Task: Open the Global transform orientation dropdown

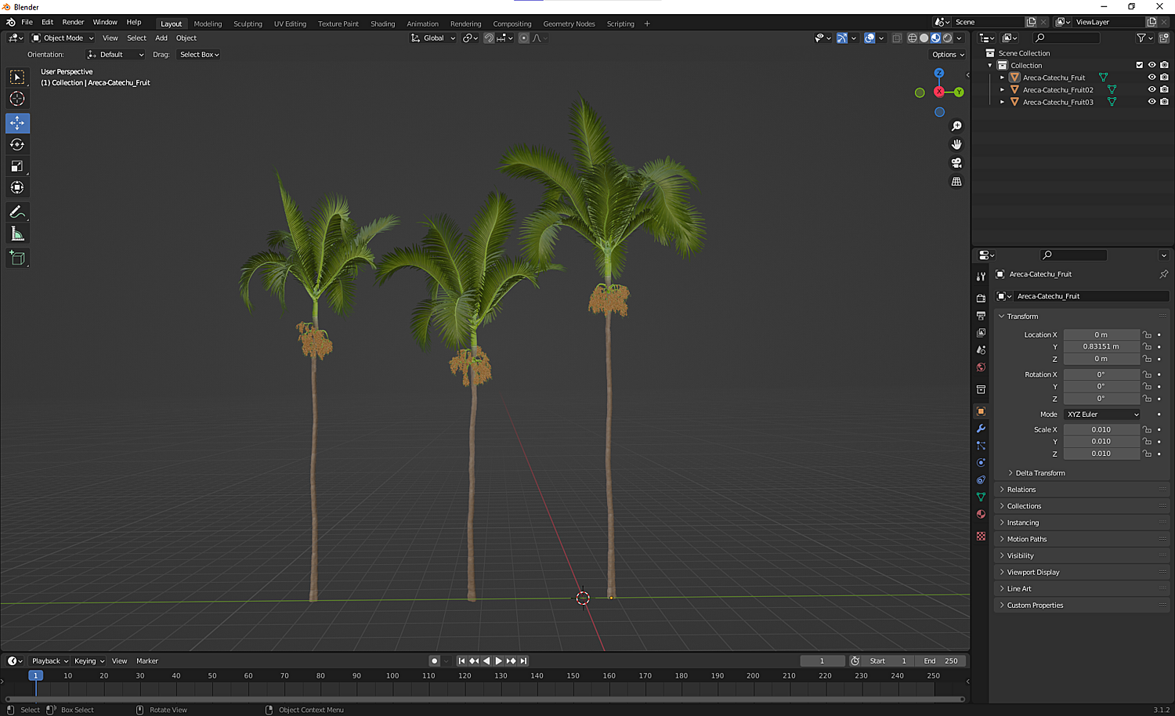Action: [x=433, y=38]
